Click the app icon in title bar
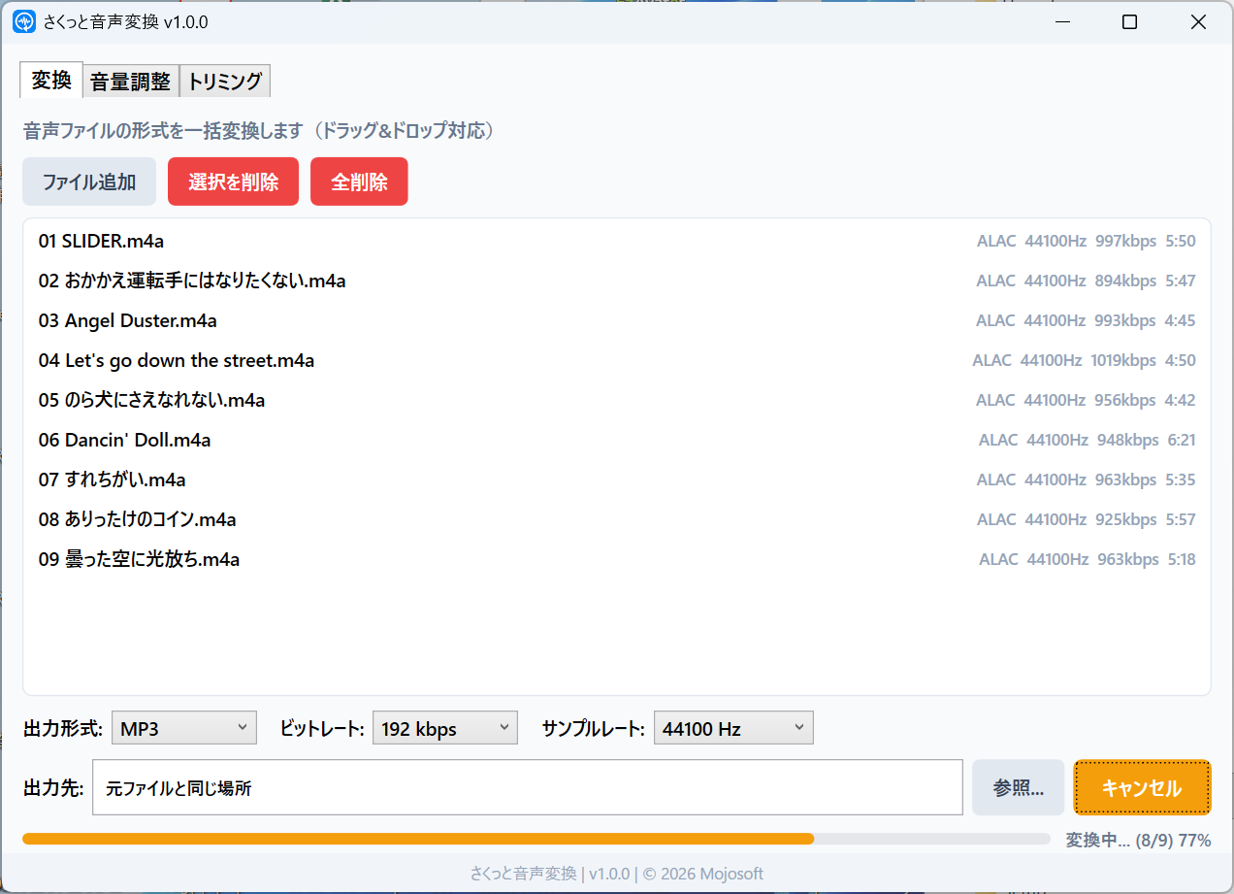 (23, 22)
